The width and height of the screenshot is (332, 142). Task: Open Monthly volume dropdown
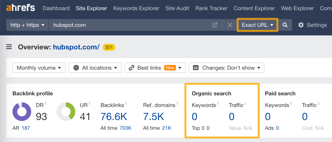[x=39, y=68]
